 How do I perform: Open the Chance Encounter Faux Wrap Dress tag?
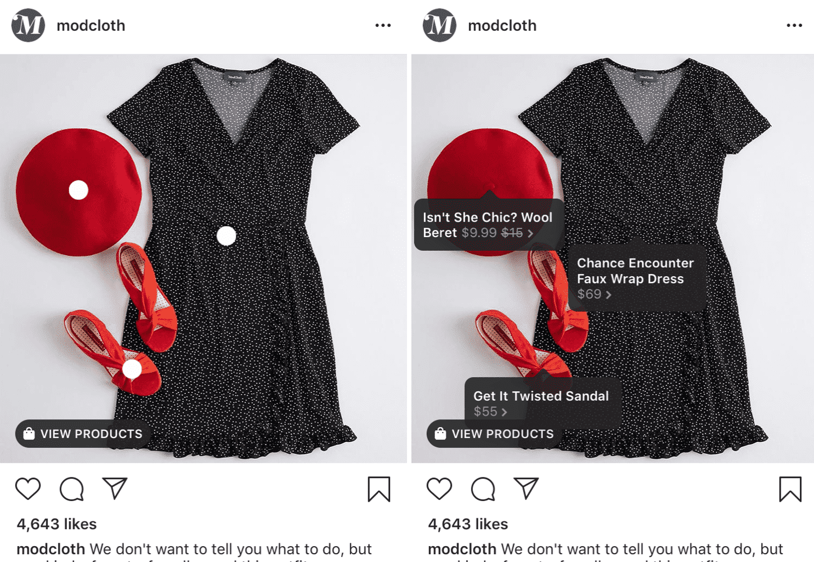[x=636, y=278]
